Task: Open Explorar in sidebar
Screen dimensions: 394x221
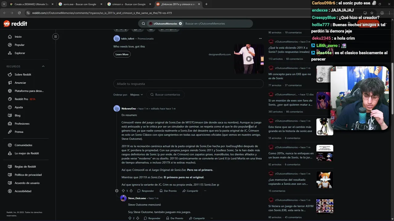Action: pos(20,53)
